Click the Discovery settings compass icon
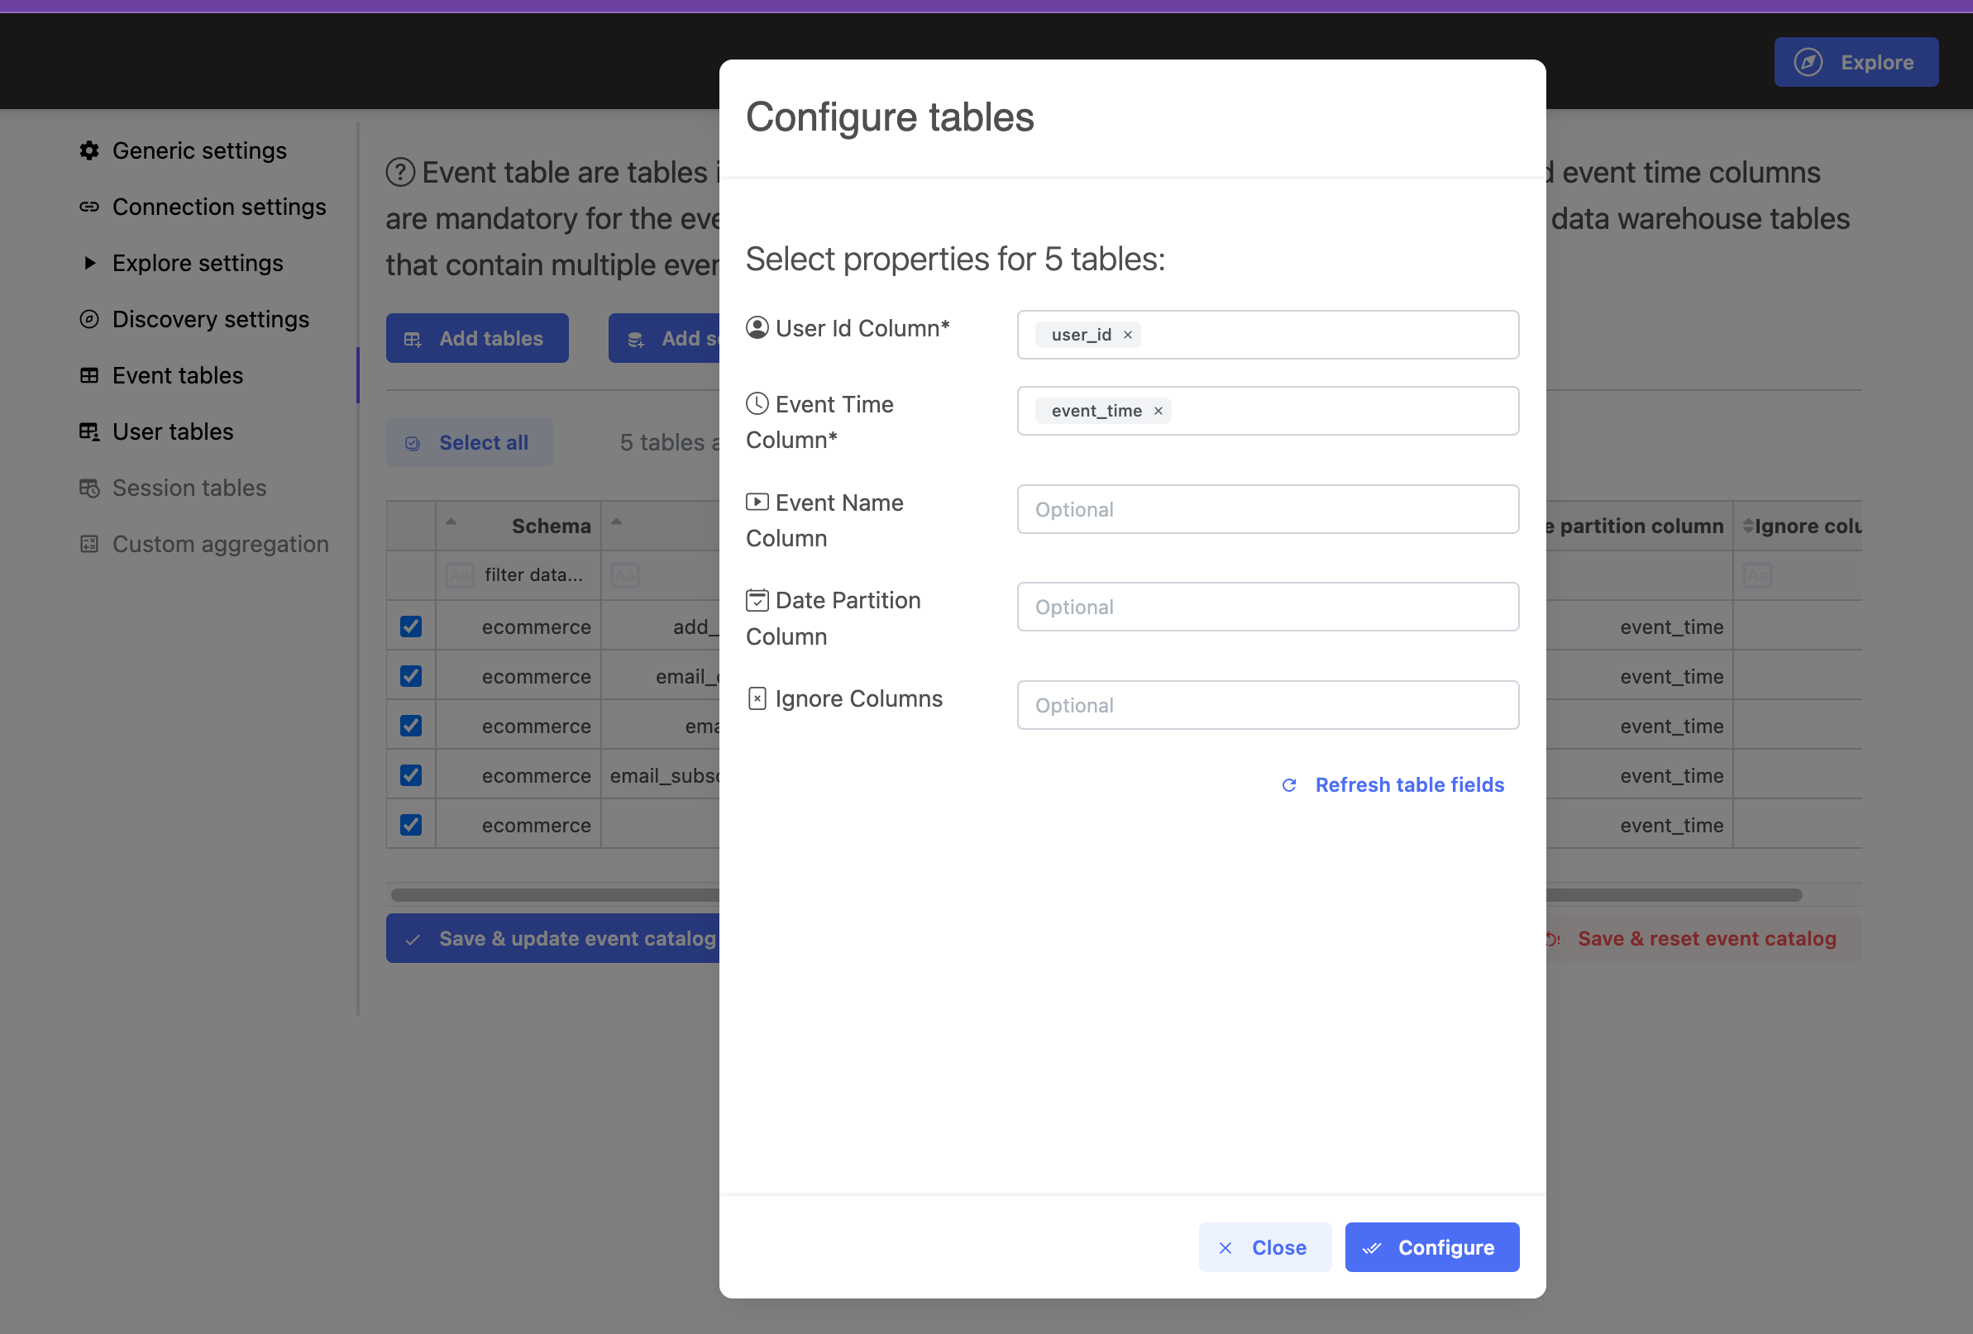 [x=89, y=320]
